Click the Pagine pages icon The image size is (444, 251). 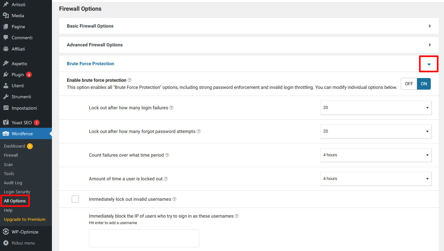[x=6, y=27]
